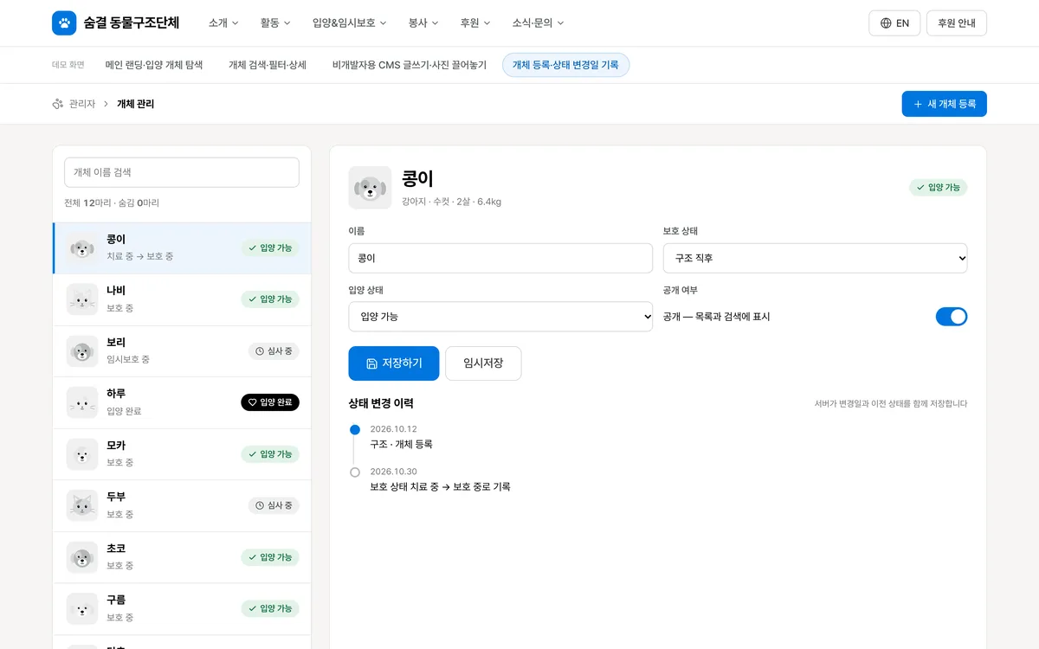The width and height of the screenshot is (1039, 649).
Task: Click 심사 중 clock badge on 두부 row
Action: pyautogui.click(x=274, y=505)
